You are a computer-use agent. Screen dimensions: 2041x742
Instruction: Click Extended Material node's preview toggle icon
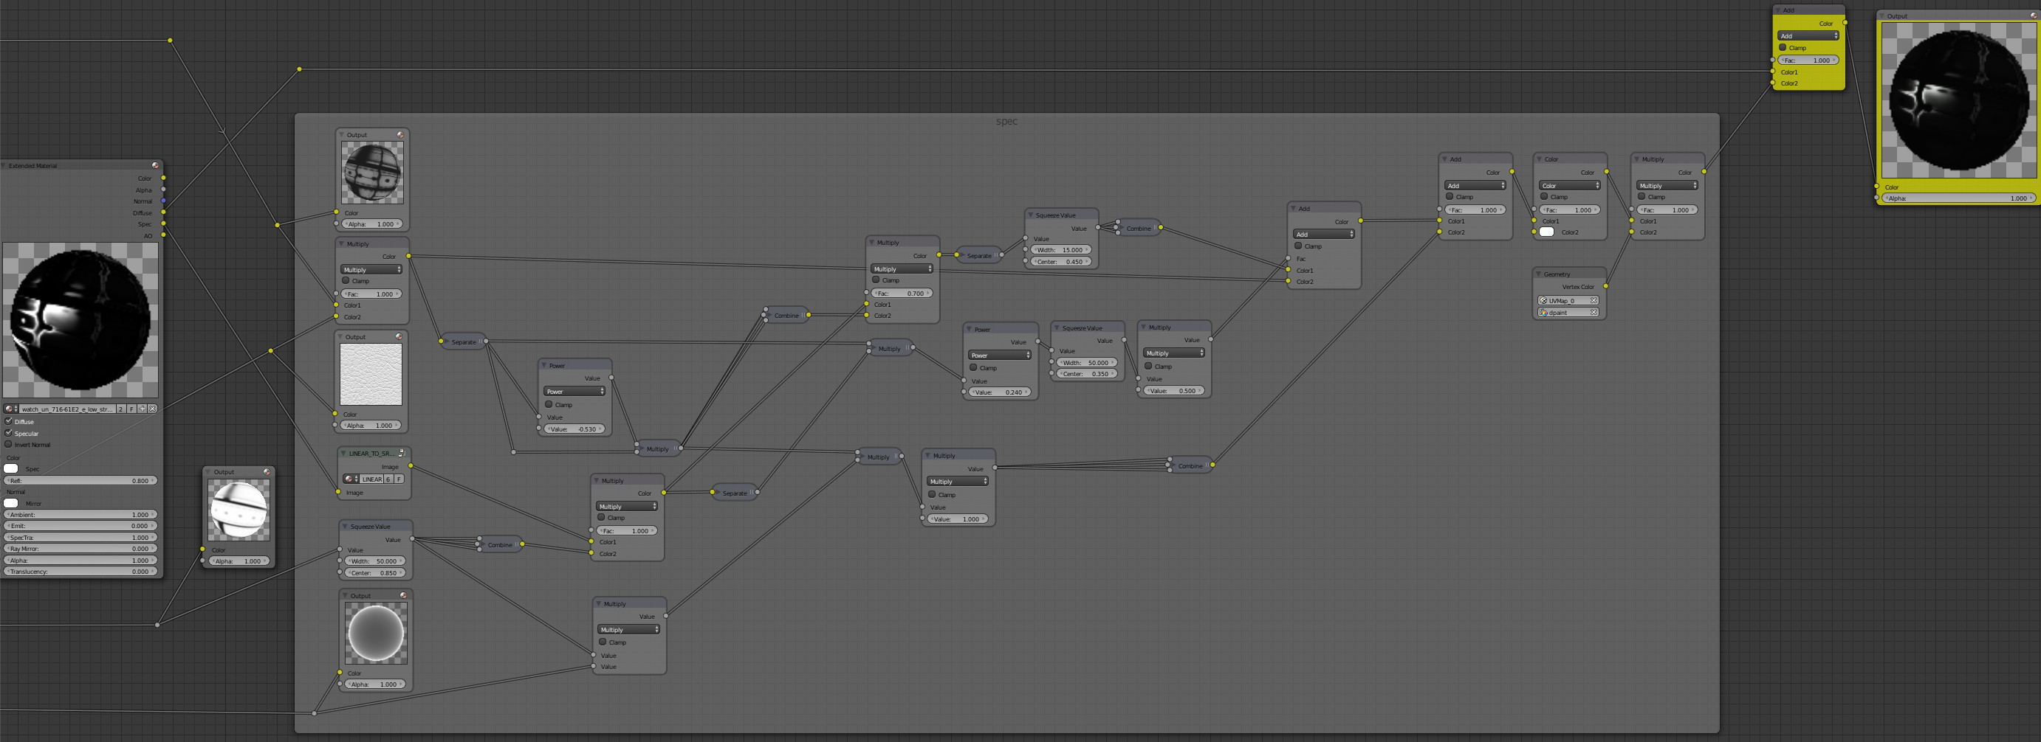[x=155, y=165]
